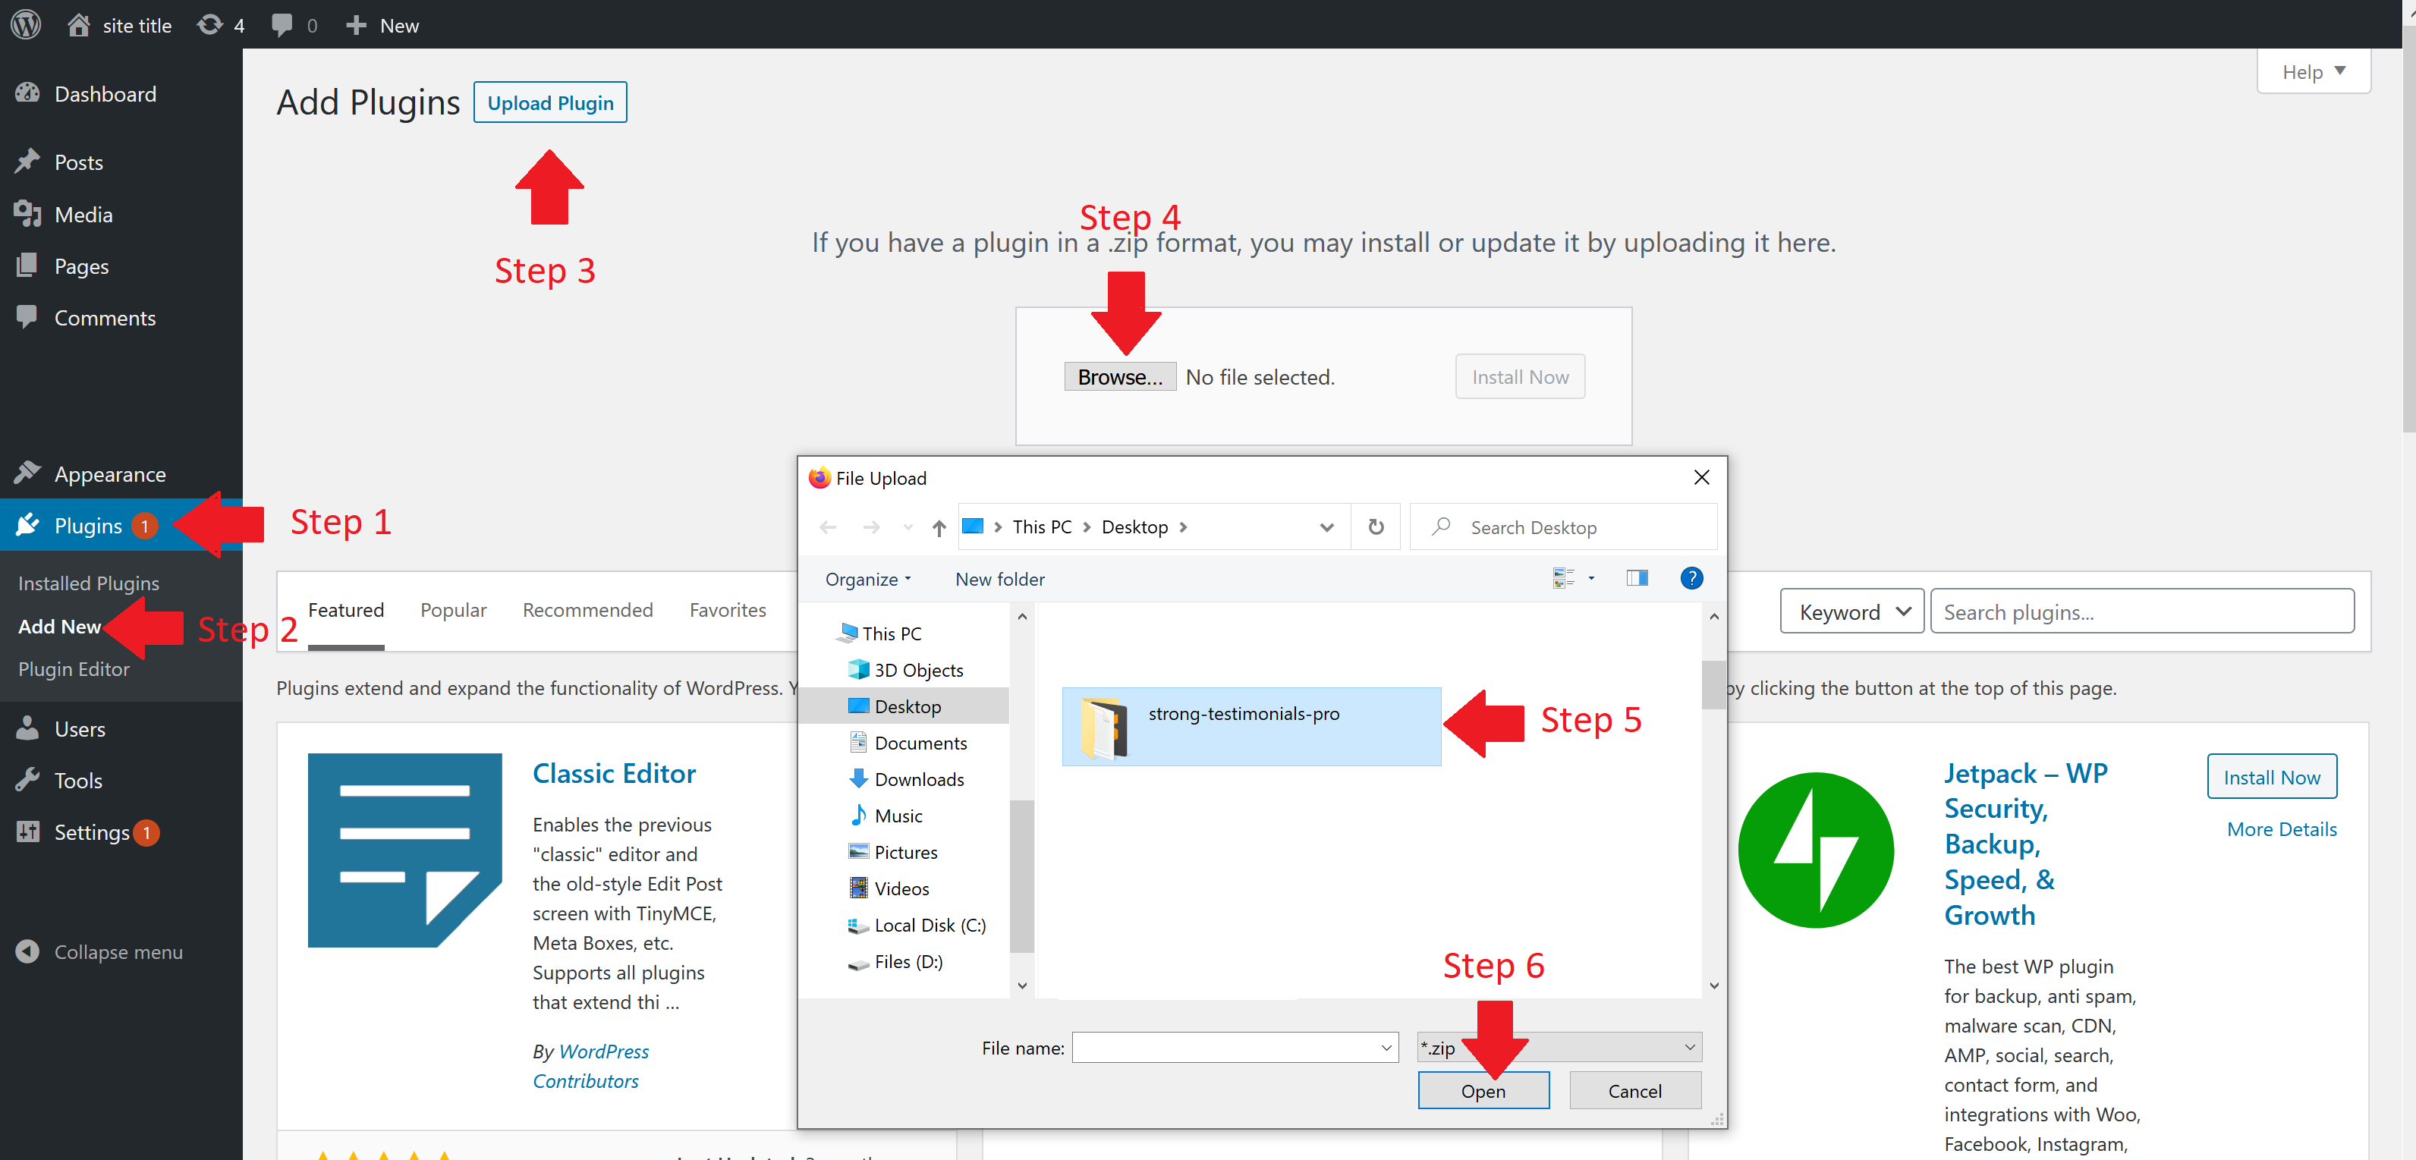Open recent locations dropdown arrow
The height and width of the screenshot is (1160, 2416).
(x=907, y=527)
